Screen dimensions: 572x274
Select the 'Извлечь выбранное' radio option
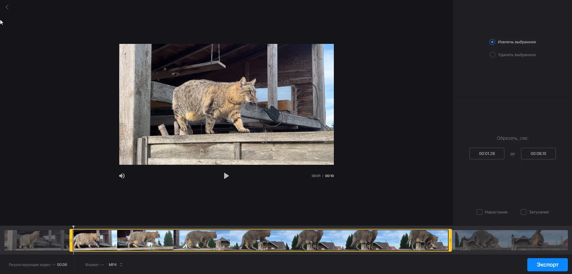point(492,42)
